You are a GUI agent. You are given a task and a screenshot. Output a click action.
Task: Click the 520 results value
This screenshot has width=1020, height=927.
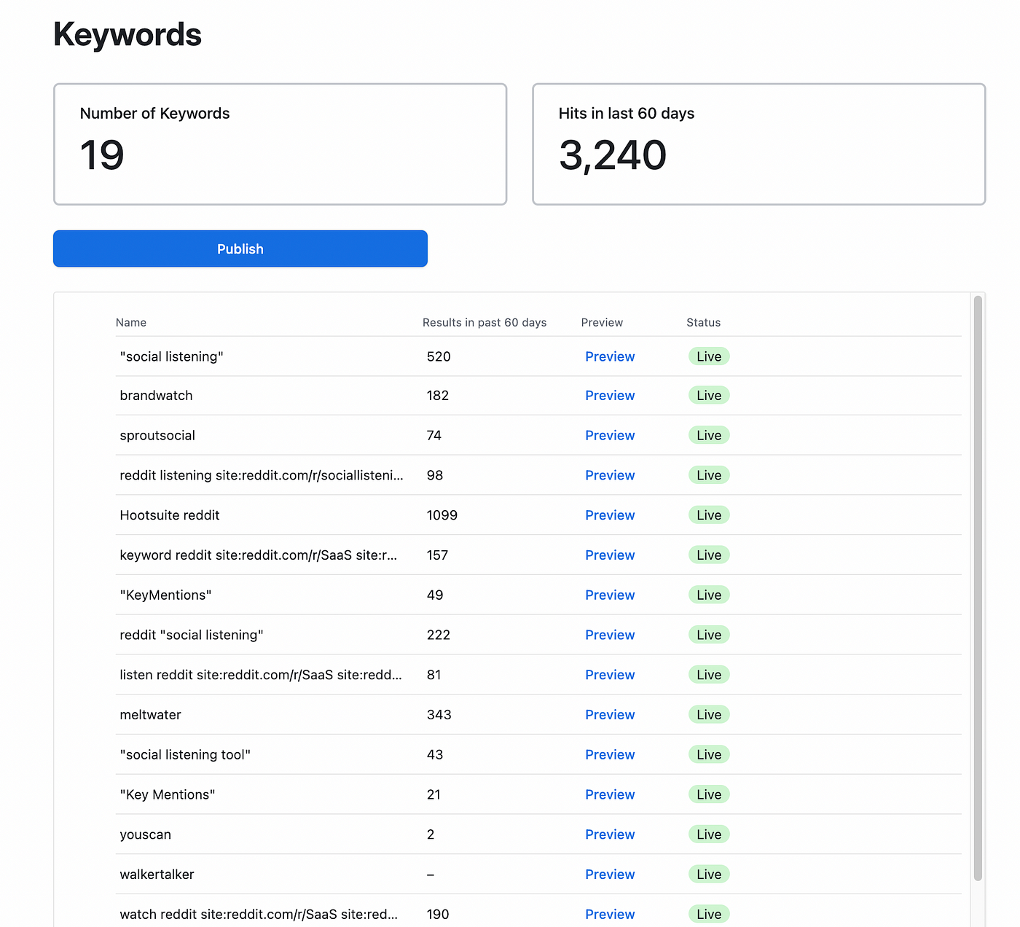coord(439,356)
